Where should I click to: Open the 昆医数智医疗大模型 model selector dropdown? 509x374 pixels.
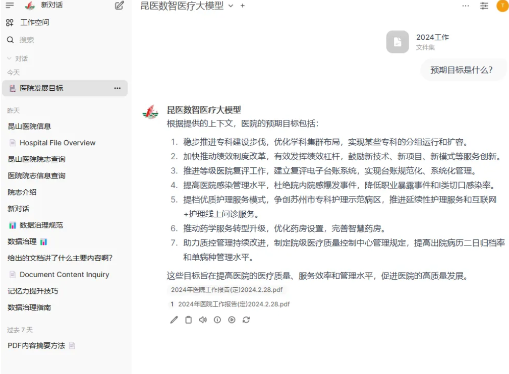[231, 6]
